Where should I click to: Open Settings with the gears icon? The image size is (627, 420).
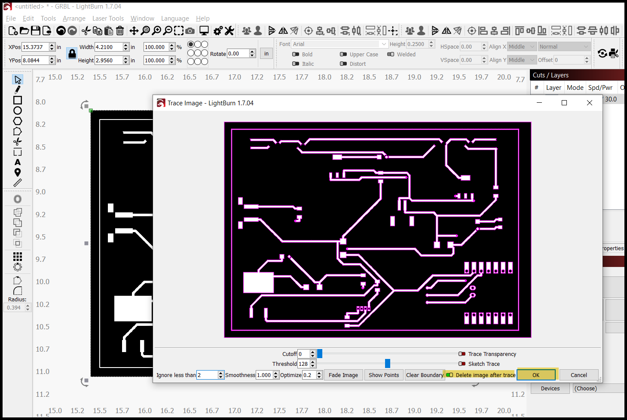[x=218, y=31]
